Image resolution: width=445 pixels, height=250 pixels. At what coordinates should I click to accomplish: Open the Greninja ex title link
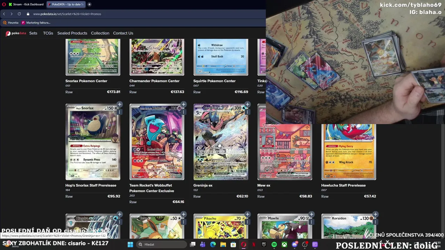tap(203, 185)
